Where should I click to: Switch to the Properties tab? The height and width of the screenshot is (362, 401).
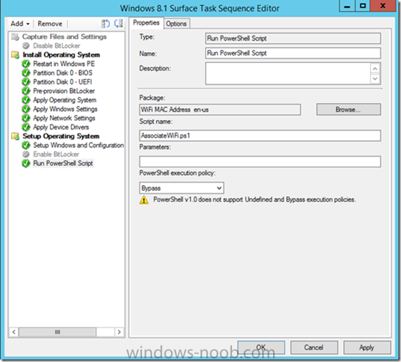coord(147,23)
